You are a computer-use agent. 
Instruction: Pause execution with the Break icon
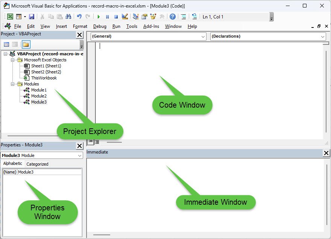click(x=108, y=17)
